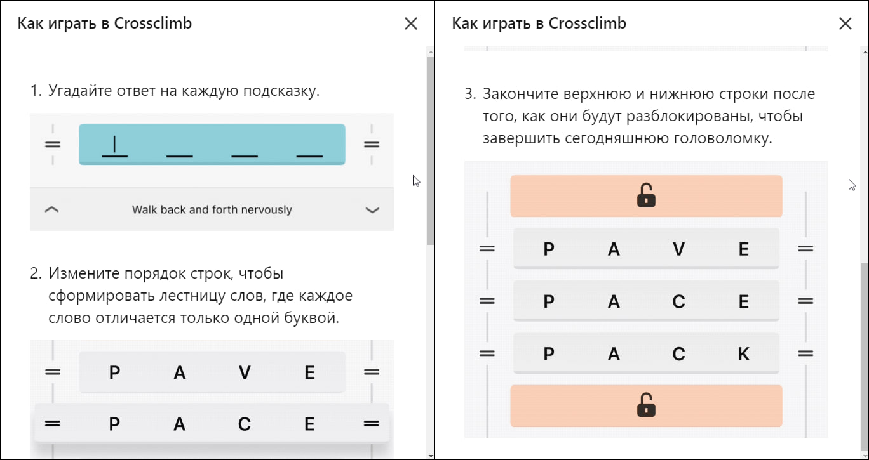
Task: Show next clue with down chevron
Action: click(x=372, y=210)
